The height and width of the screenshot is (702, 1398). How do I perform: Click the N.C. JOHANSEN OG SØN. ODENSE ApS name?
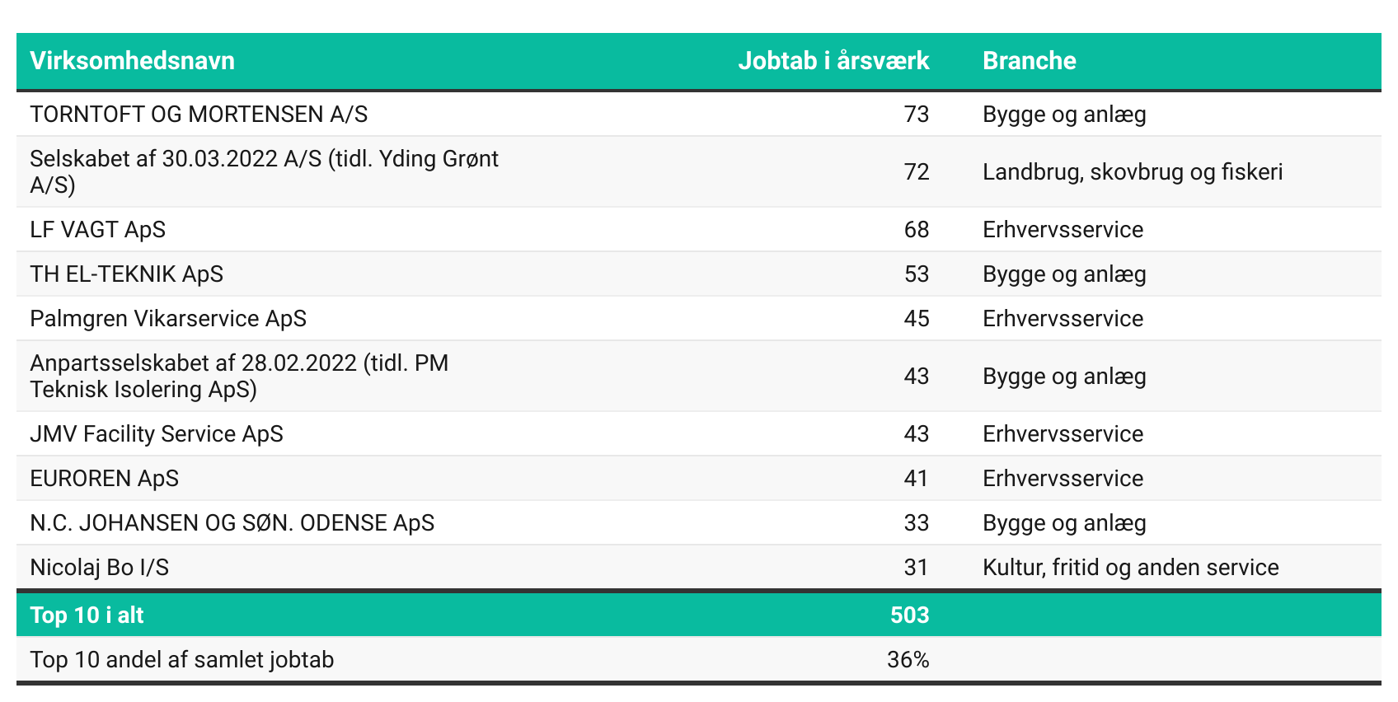(232, 523)
